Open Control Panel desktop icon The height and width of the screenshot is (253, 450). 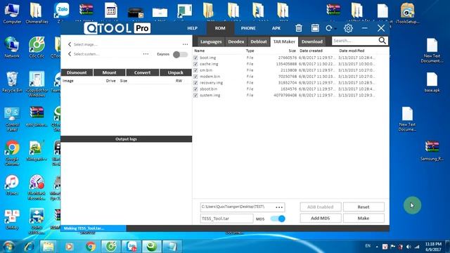[12, 119]
